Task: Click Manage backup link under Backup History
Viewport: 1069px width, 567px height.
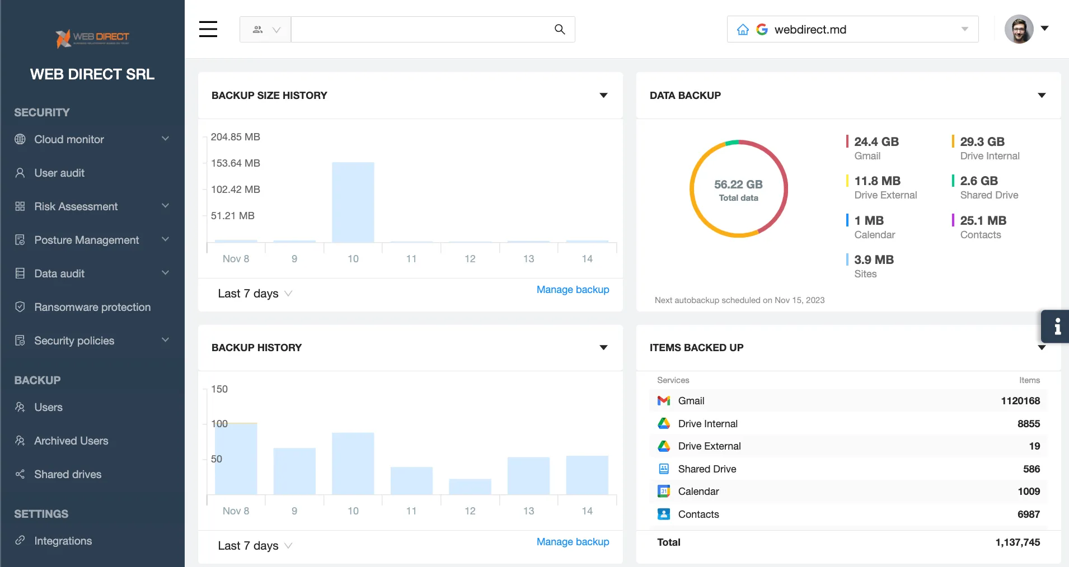Action: (x=573, y=542)
